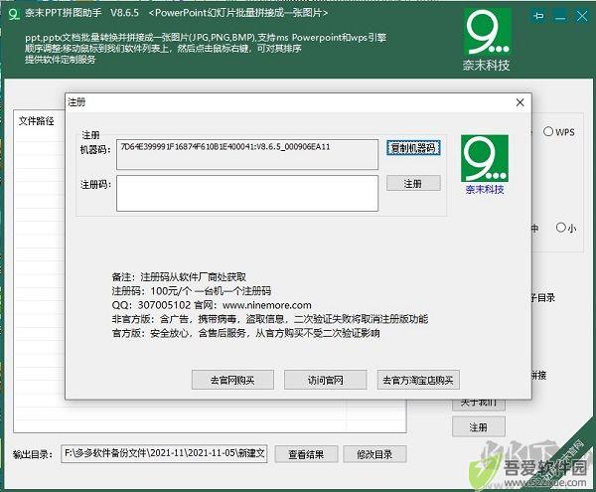596x492 pixels.
Task: Close the 注册 dialog
Action: click(520, 102)
